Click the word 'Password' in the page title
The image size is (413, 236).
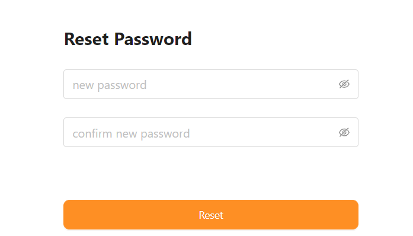153,39
